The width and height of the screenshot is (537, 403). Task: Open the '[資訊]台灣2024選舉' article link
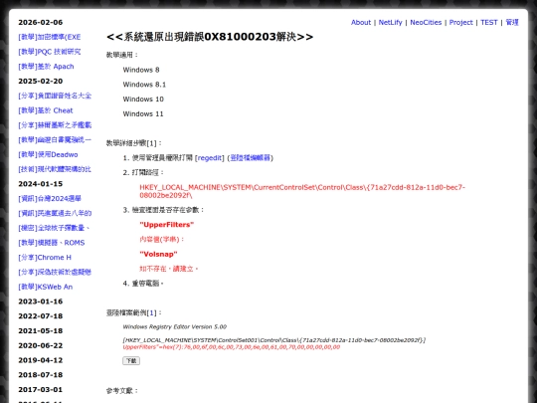coord(50,199)
